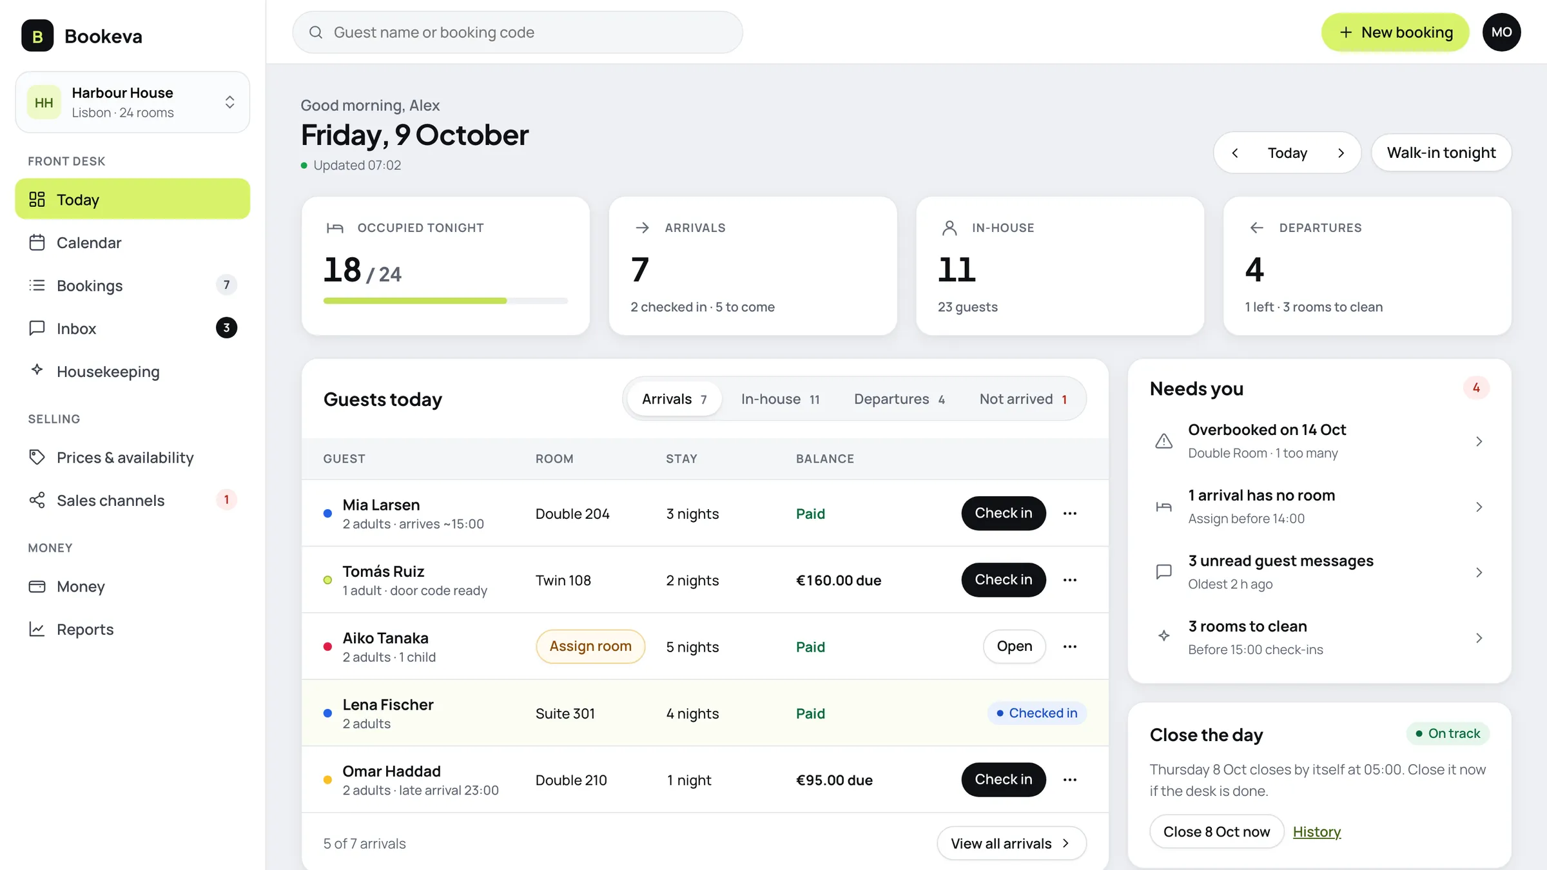Open the History link
The width and height of the screenshot is (1547, 870).
click(x=1316, y=831)
